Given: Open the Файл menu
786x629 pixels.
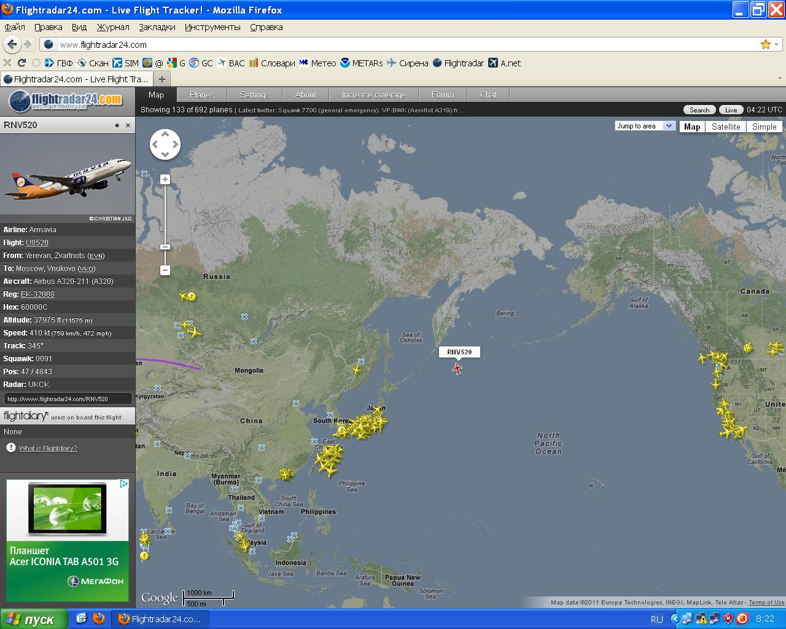Looking at the screenshot, I should (x=15, y=27).
